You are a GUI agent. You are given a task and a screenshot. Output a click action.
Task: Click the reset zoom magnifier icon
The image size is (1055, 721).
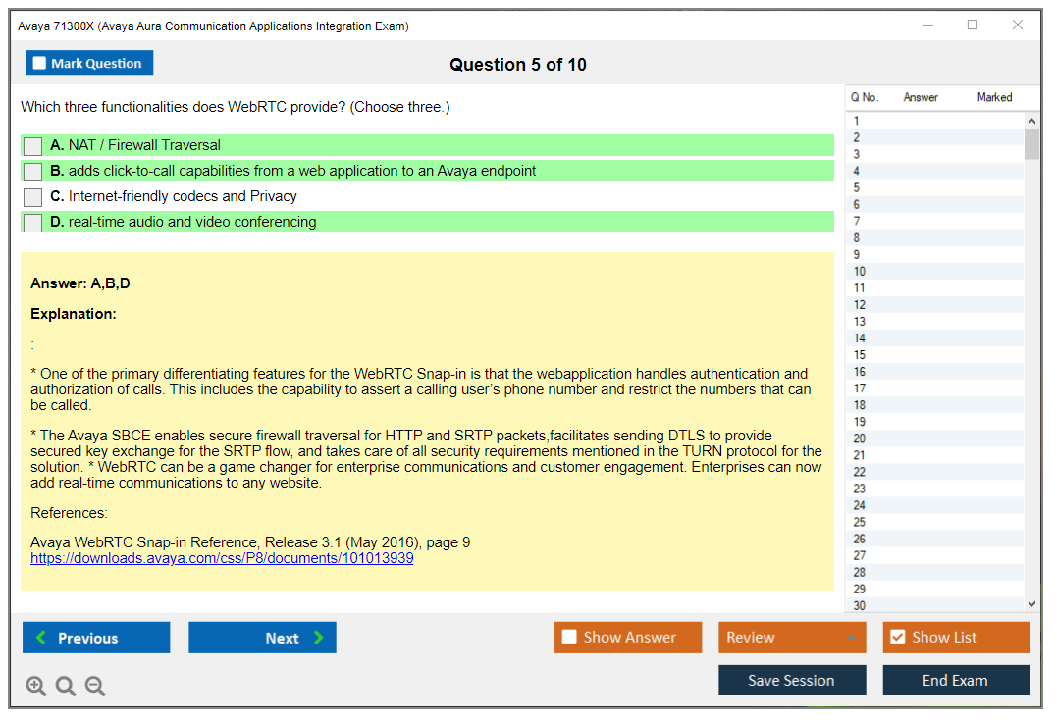point(66,686)
